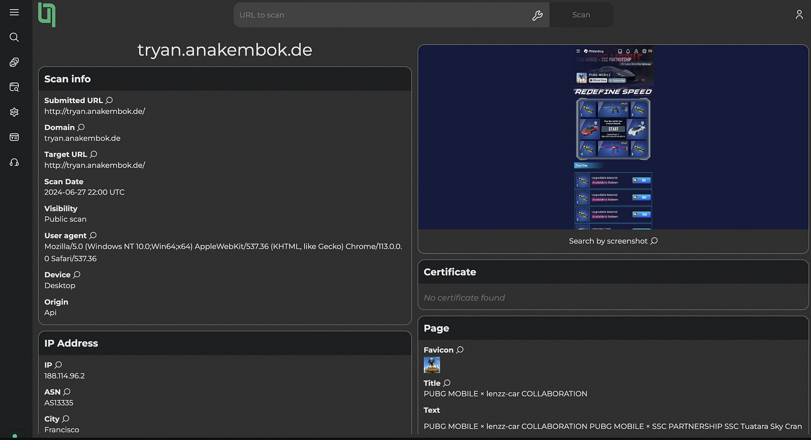Image resolution: width=811 pixels, height=440 pixels.
Task: Select the city value Francisco
Action: click(x=62, y=430)
